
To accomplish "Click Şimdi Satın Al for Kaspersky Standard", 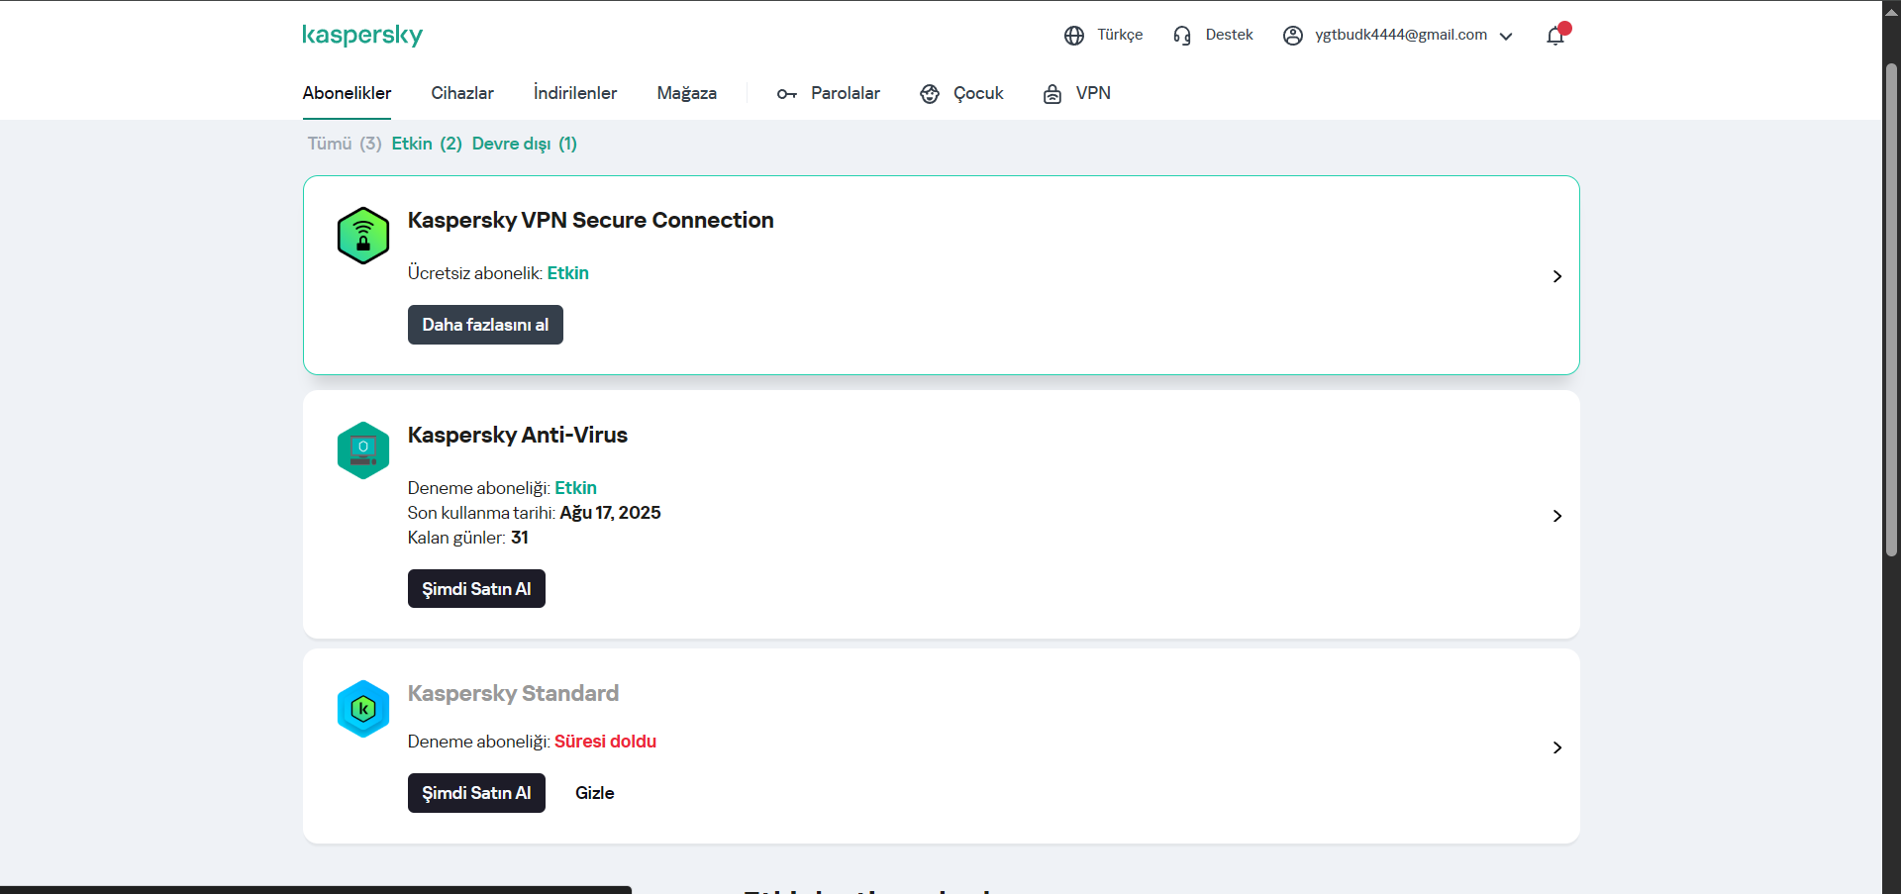I will 476,793.
